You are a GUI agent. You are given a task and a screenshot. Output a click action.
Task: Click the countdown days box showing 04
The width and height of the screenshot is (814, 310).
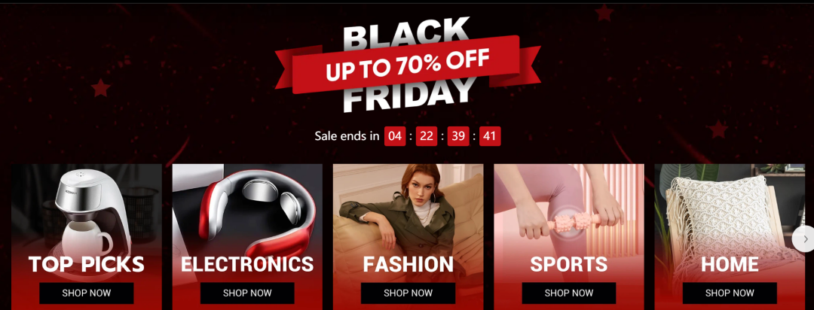pyautogui.click(x=395, y=136)
